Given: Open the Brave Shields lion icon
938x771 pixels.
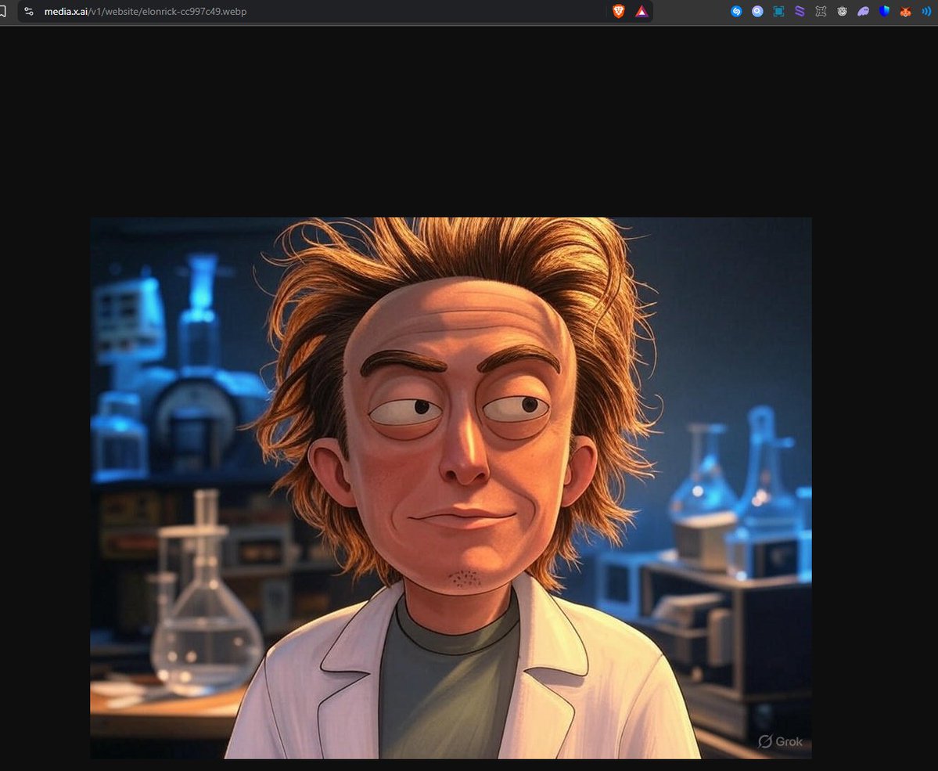Looking at the screenshot, I should click(619, 12).
